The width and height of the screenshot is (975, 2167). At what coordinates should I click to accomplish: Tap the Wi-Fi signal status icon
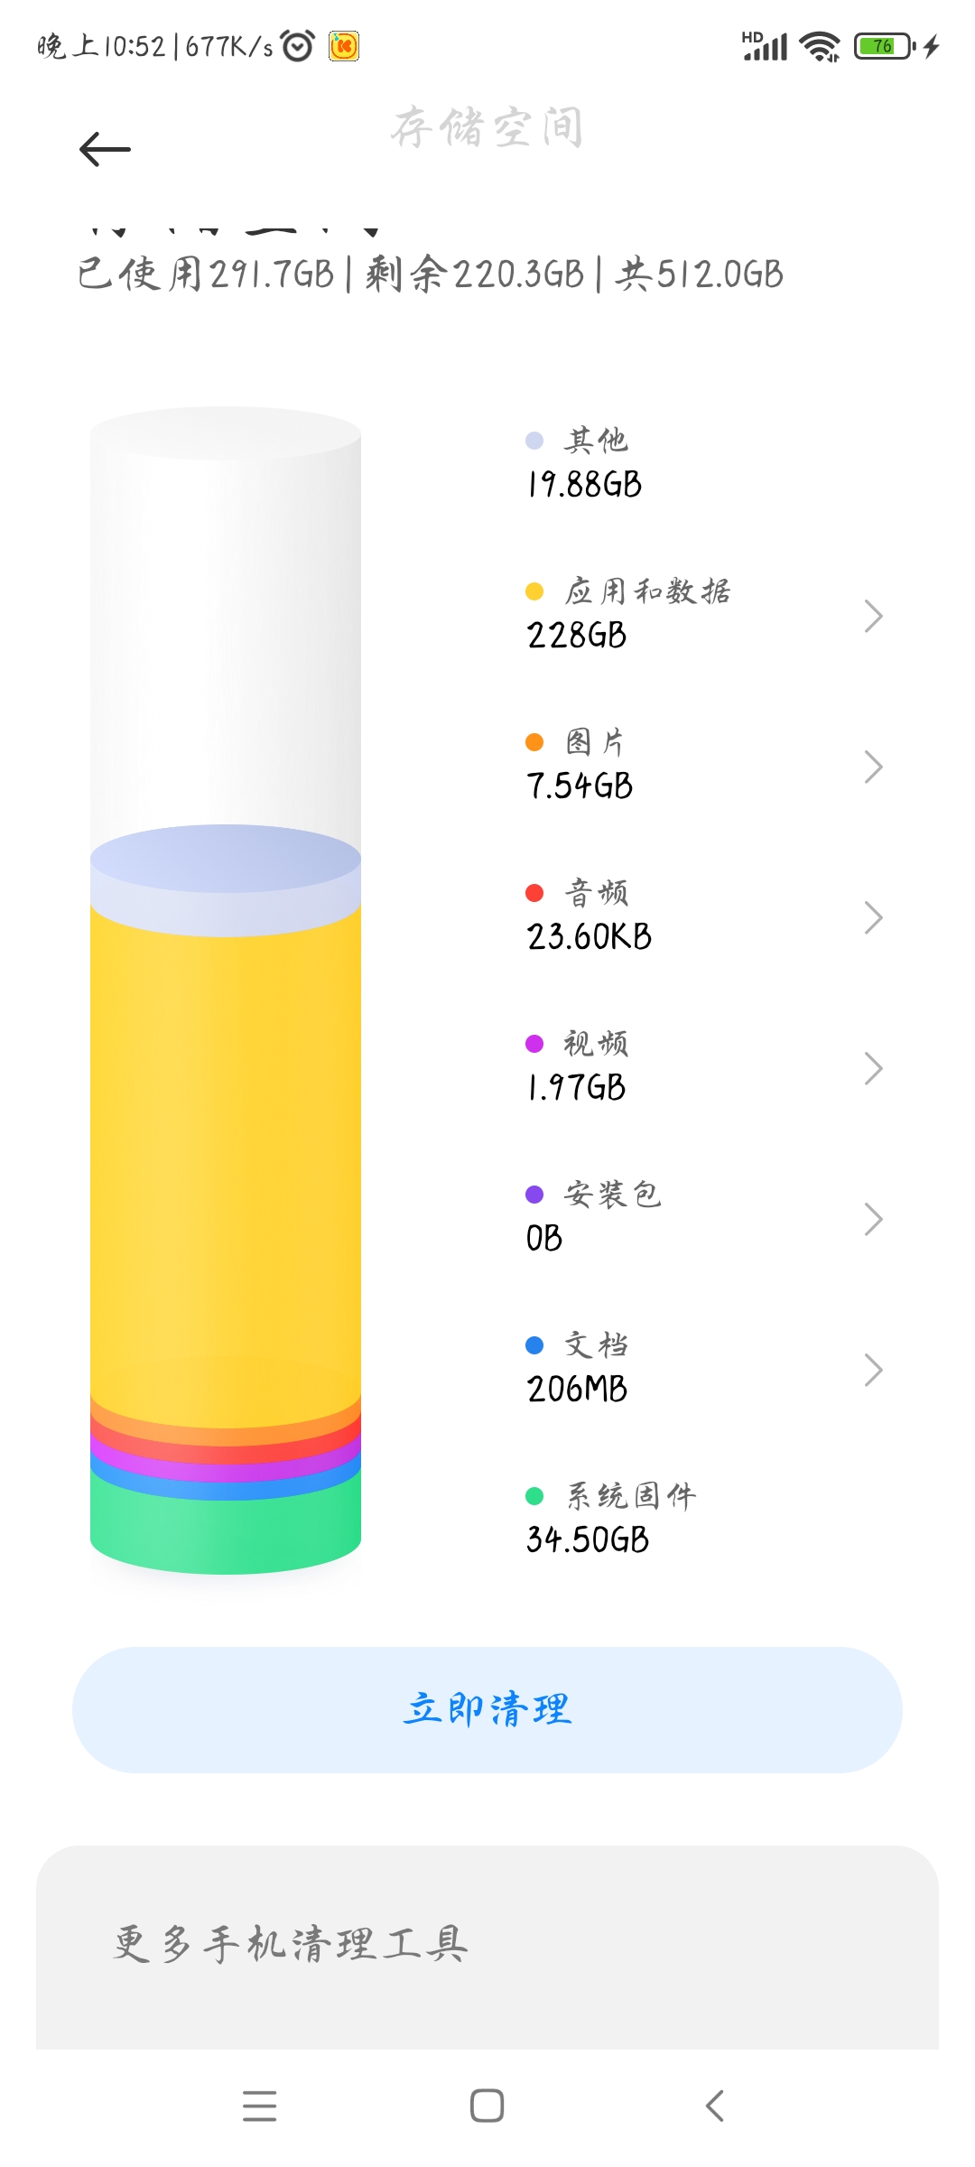820,45
